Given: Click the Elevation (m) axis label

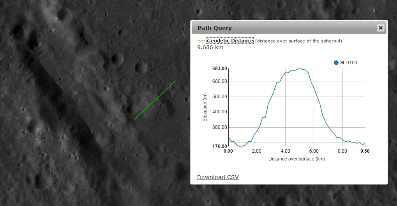Looking at the screenshot, I should pos(205,107).
